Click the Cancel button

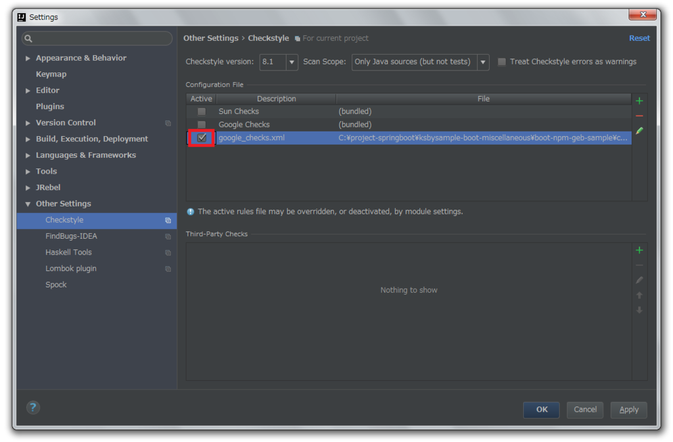pyautogui.click(x=585, y=410)
